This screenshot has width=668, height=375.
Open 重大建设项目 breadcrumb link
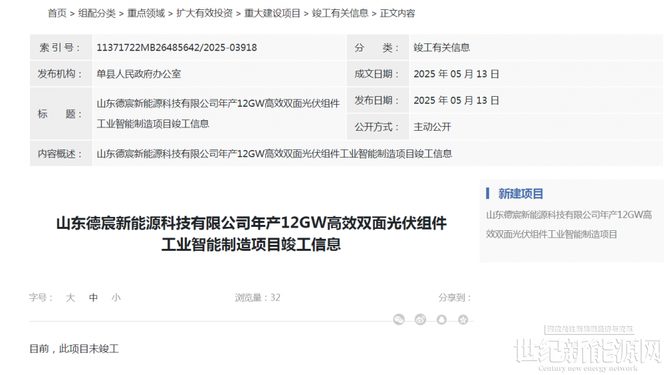(x=273, y=13)
